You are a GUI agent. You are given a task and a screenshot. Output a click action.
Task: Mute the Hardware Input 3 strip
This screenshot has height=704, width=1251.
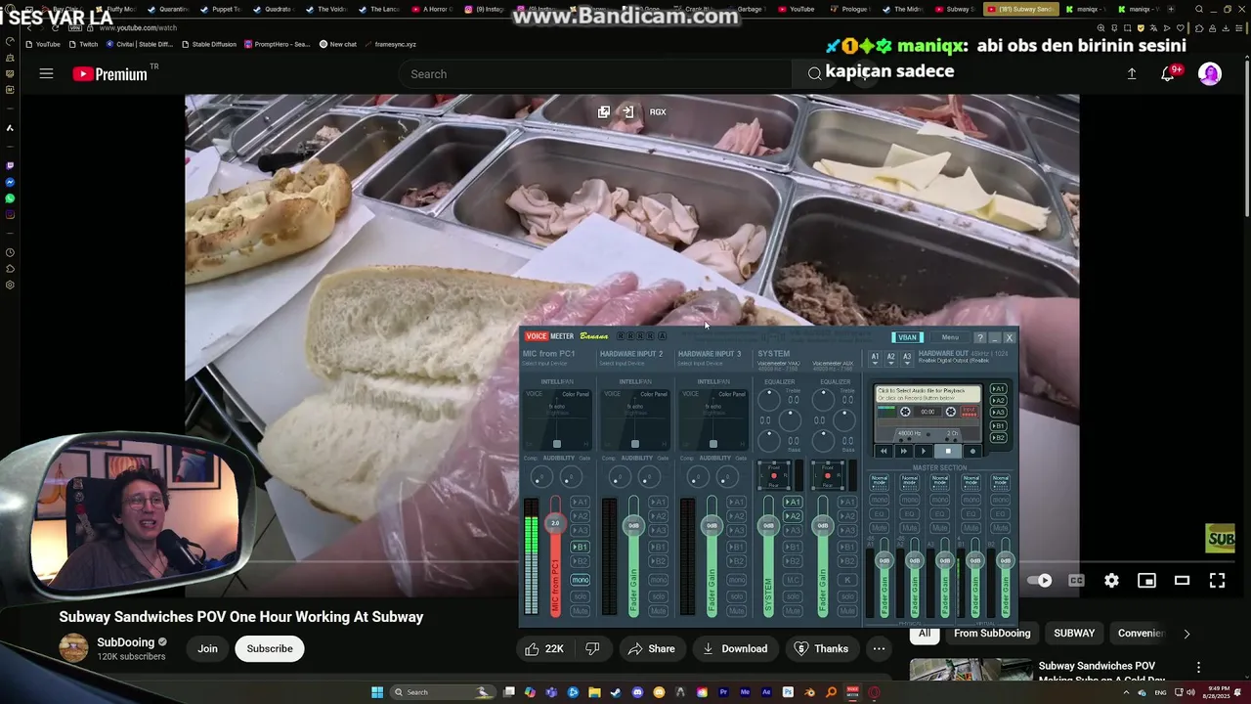737,611
